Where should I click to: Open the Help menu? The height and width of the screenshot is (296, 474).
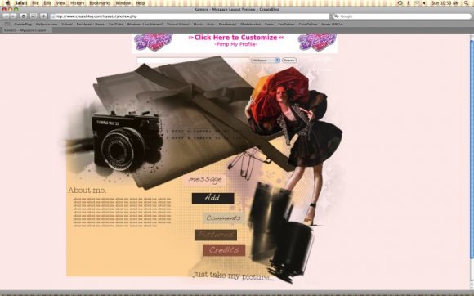141,3
